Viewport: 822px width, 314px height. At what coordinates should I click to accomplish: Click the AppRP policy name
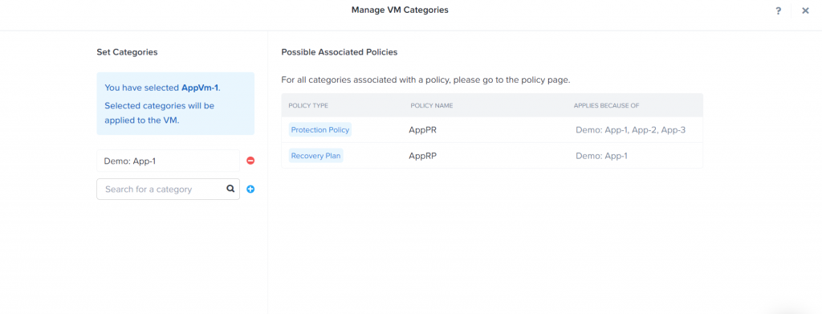[x=423, y=156]
